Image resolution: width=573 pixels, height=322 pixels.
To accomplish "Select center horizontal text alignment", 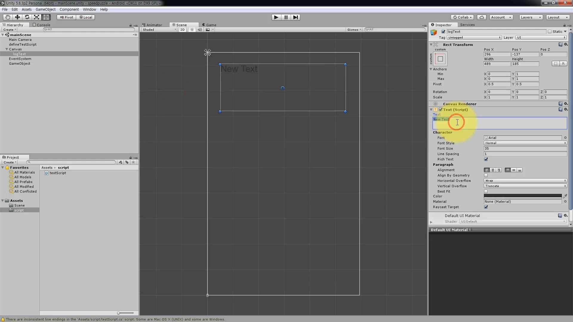I will [493, 170].
